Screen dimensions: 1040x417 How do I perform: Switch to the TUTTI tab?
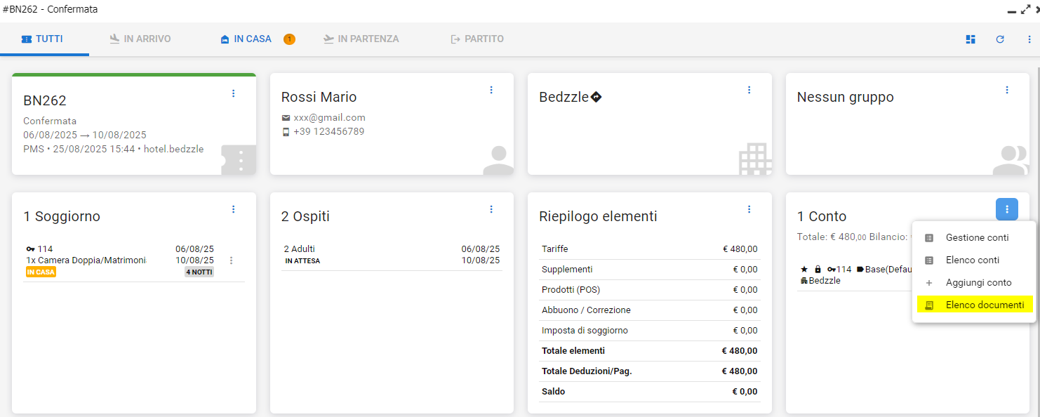click(x=43, y=39)
